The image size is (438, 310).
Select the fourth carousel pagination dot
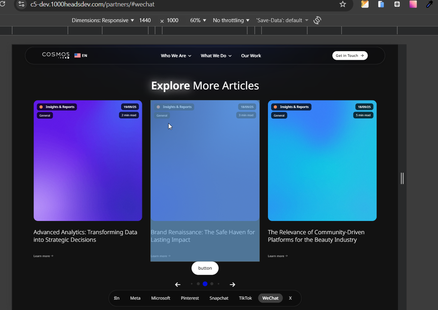pos(212,284)
